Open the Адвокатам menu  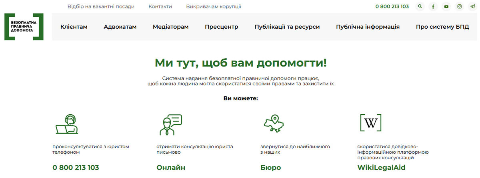(x=120, y=27)
